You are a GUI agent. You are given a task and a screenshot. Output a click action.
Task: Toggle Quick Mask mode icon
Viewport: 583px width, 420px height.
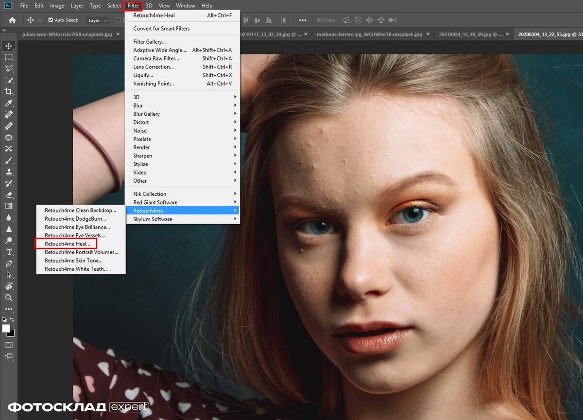coord(9,345)
